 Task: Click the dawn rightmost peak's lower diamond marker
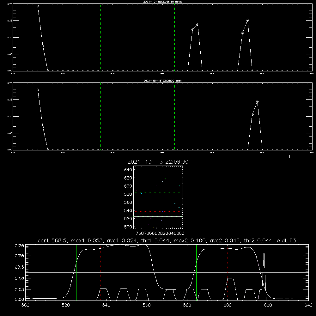243,33
